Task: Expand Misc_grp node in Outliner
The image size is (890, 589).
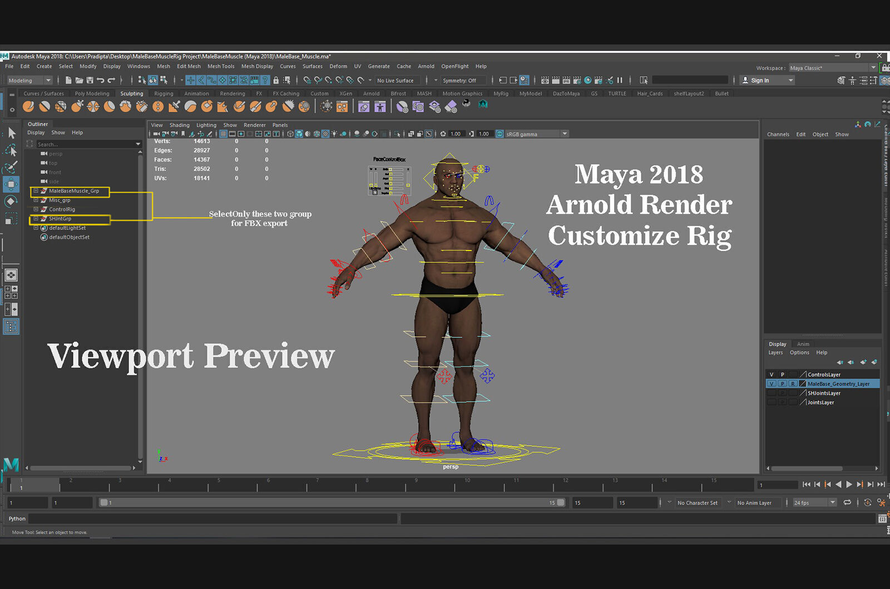Action: click(36, 200)
